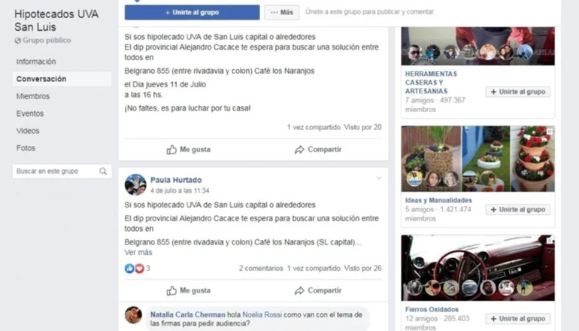
Task: Click Me gusta on Paula Hurtado's post
Action: (x=188, y=290)
